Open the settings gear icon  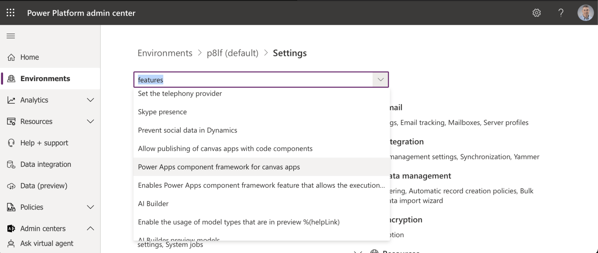click(x=536, y=13)
